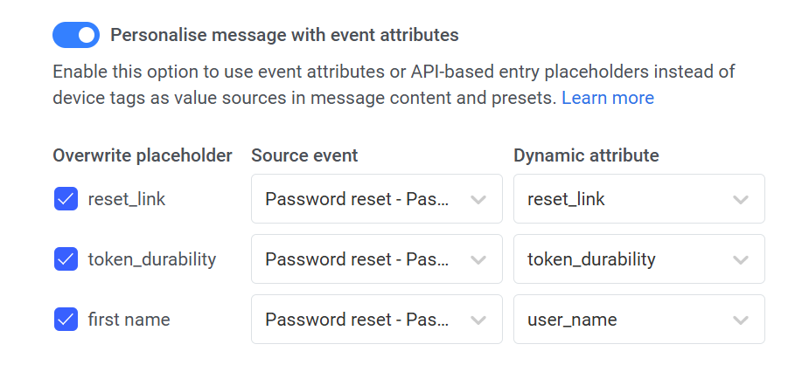Click chevron arrow in first name row's Source event
This screenshot has width=809, height=365.
pos(478,320)
